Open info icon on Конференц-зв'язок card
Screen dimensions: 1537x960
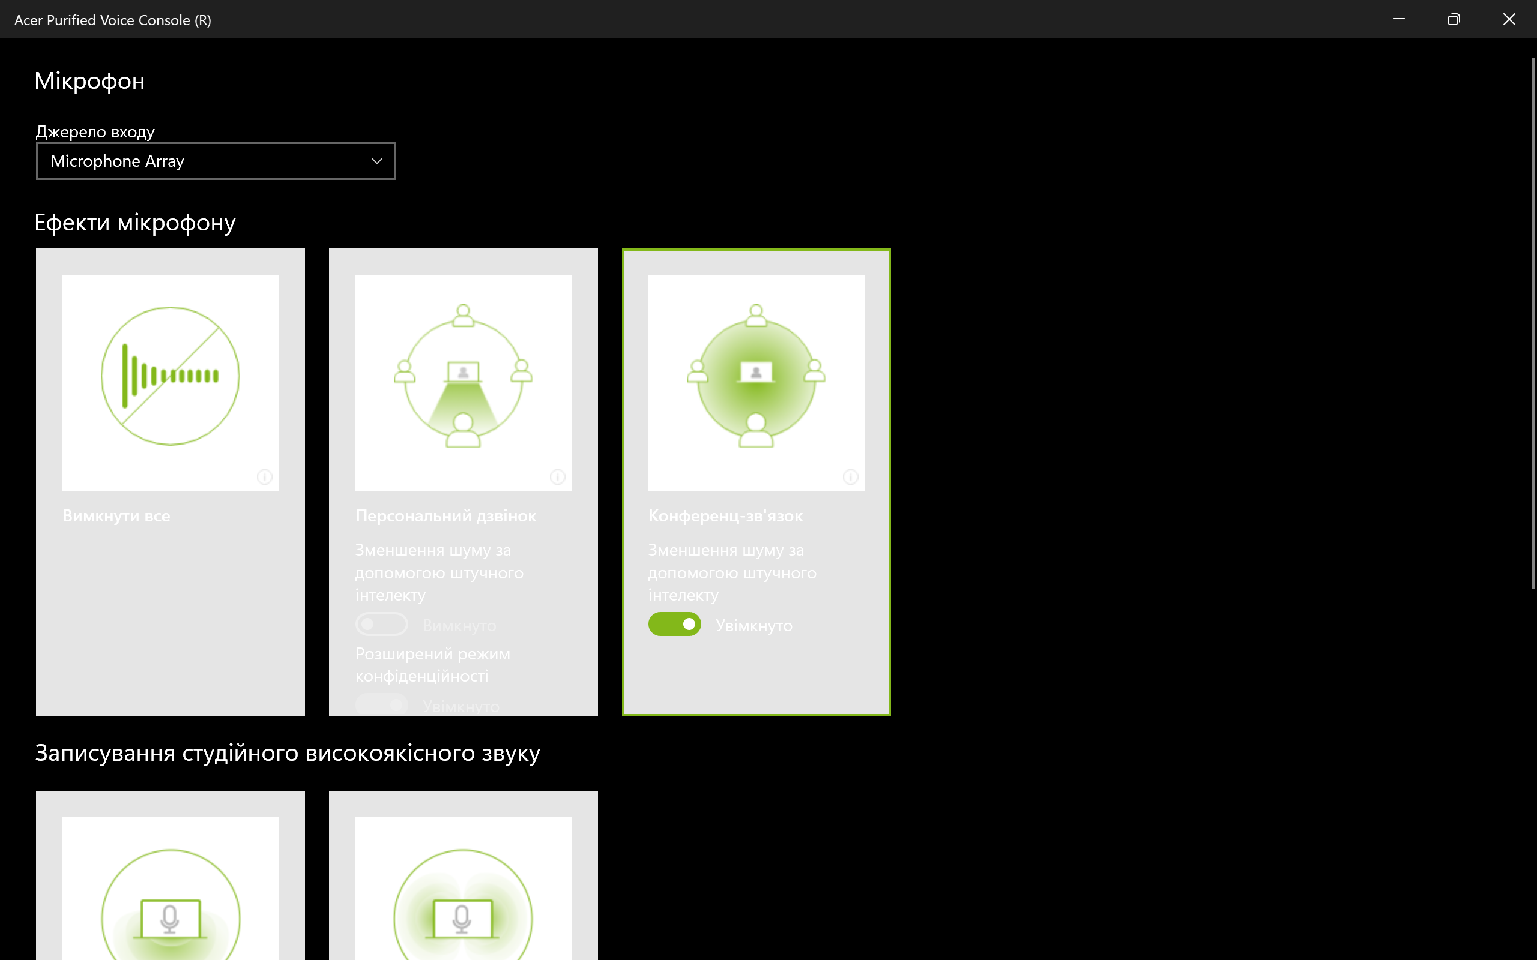point(850,477)
